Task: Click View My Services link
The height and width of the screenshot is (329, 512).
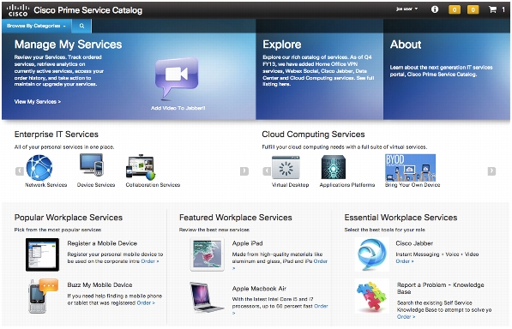Action: [38, 102]
